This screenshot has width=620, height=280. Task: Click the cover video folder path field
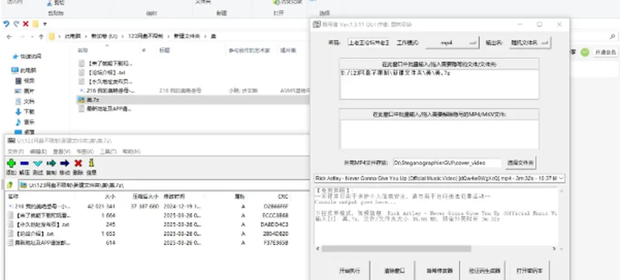447,163
